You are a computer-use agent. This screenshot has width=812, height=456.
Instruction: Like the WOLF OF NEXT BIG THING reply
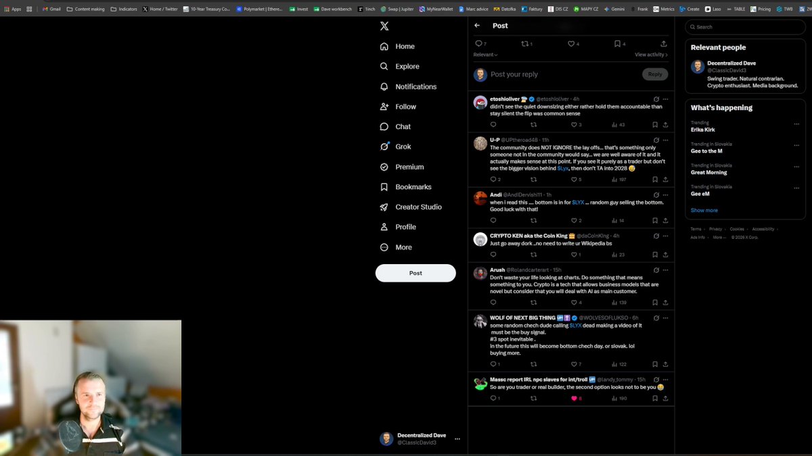577,364
